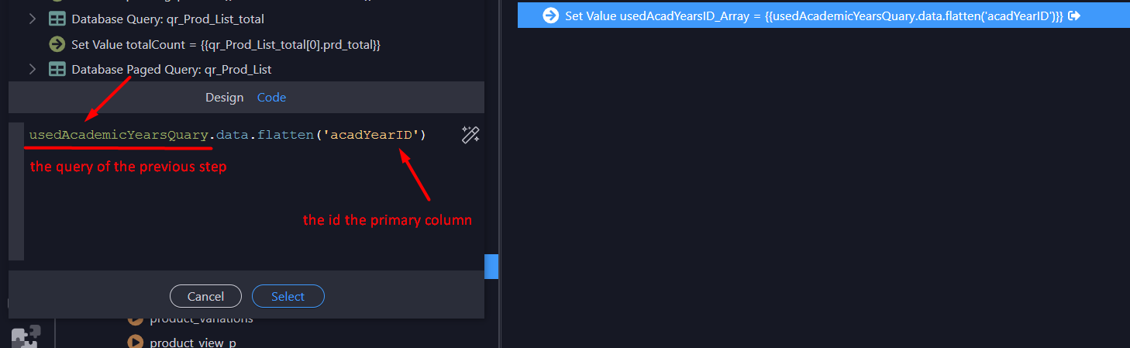Click the play icon beside product_view_p
Screen dimensions: 1130x348
pos(135,342)
